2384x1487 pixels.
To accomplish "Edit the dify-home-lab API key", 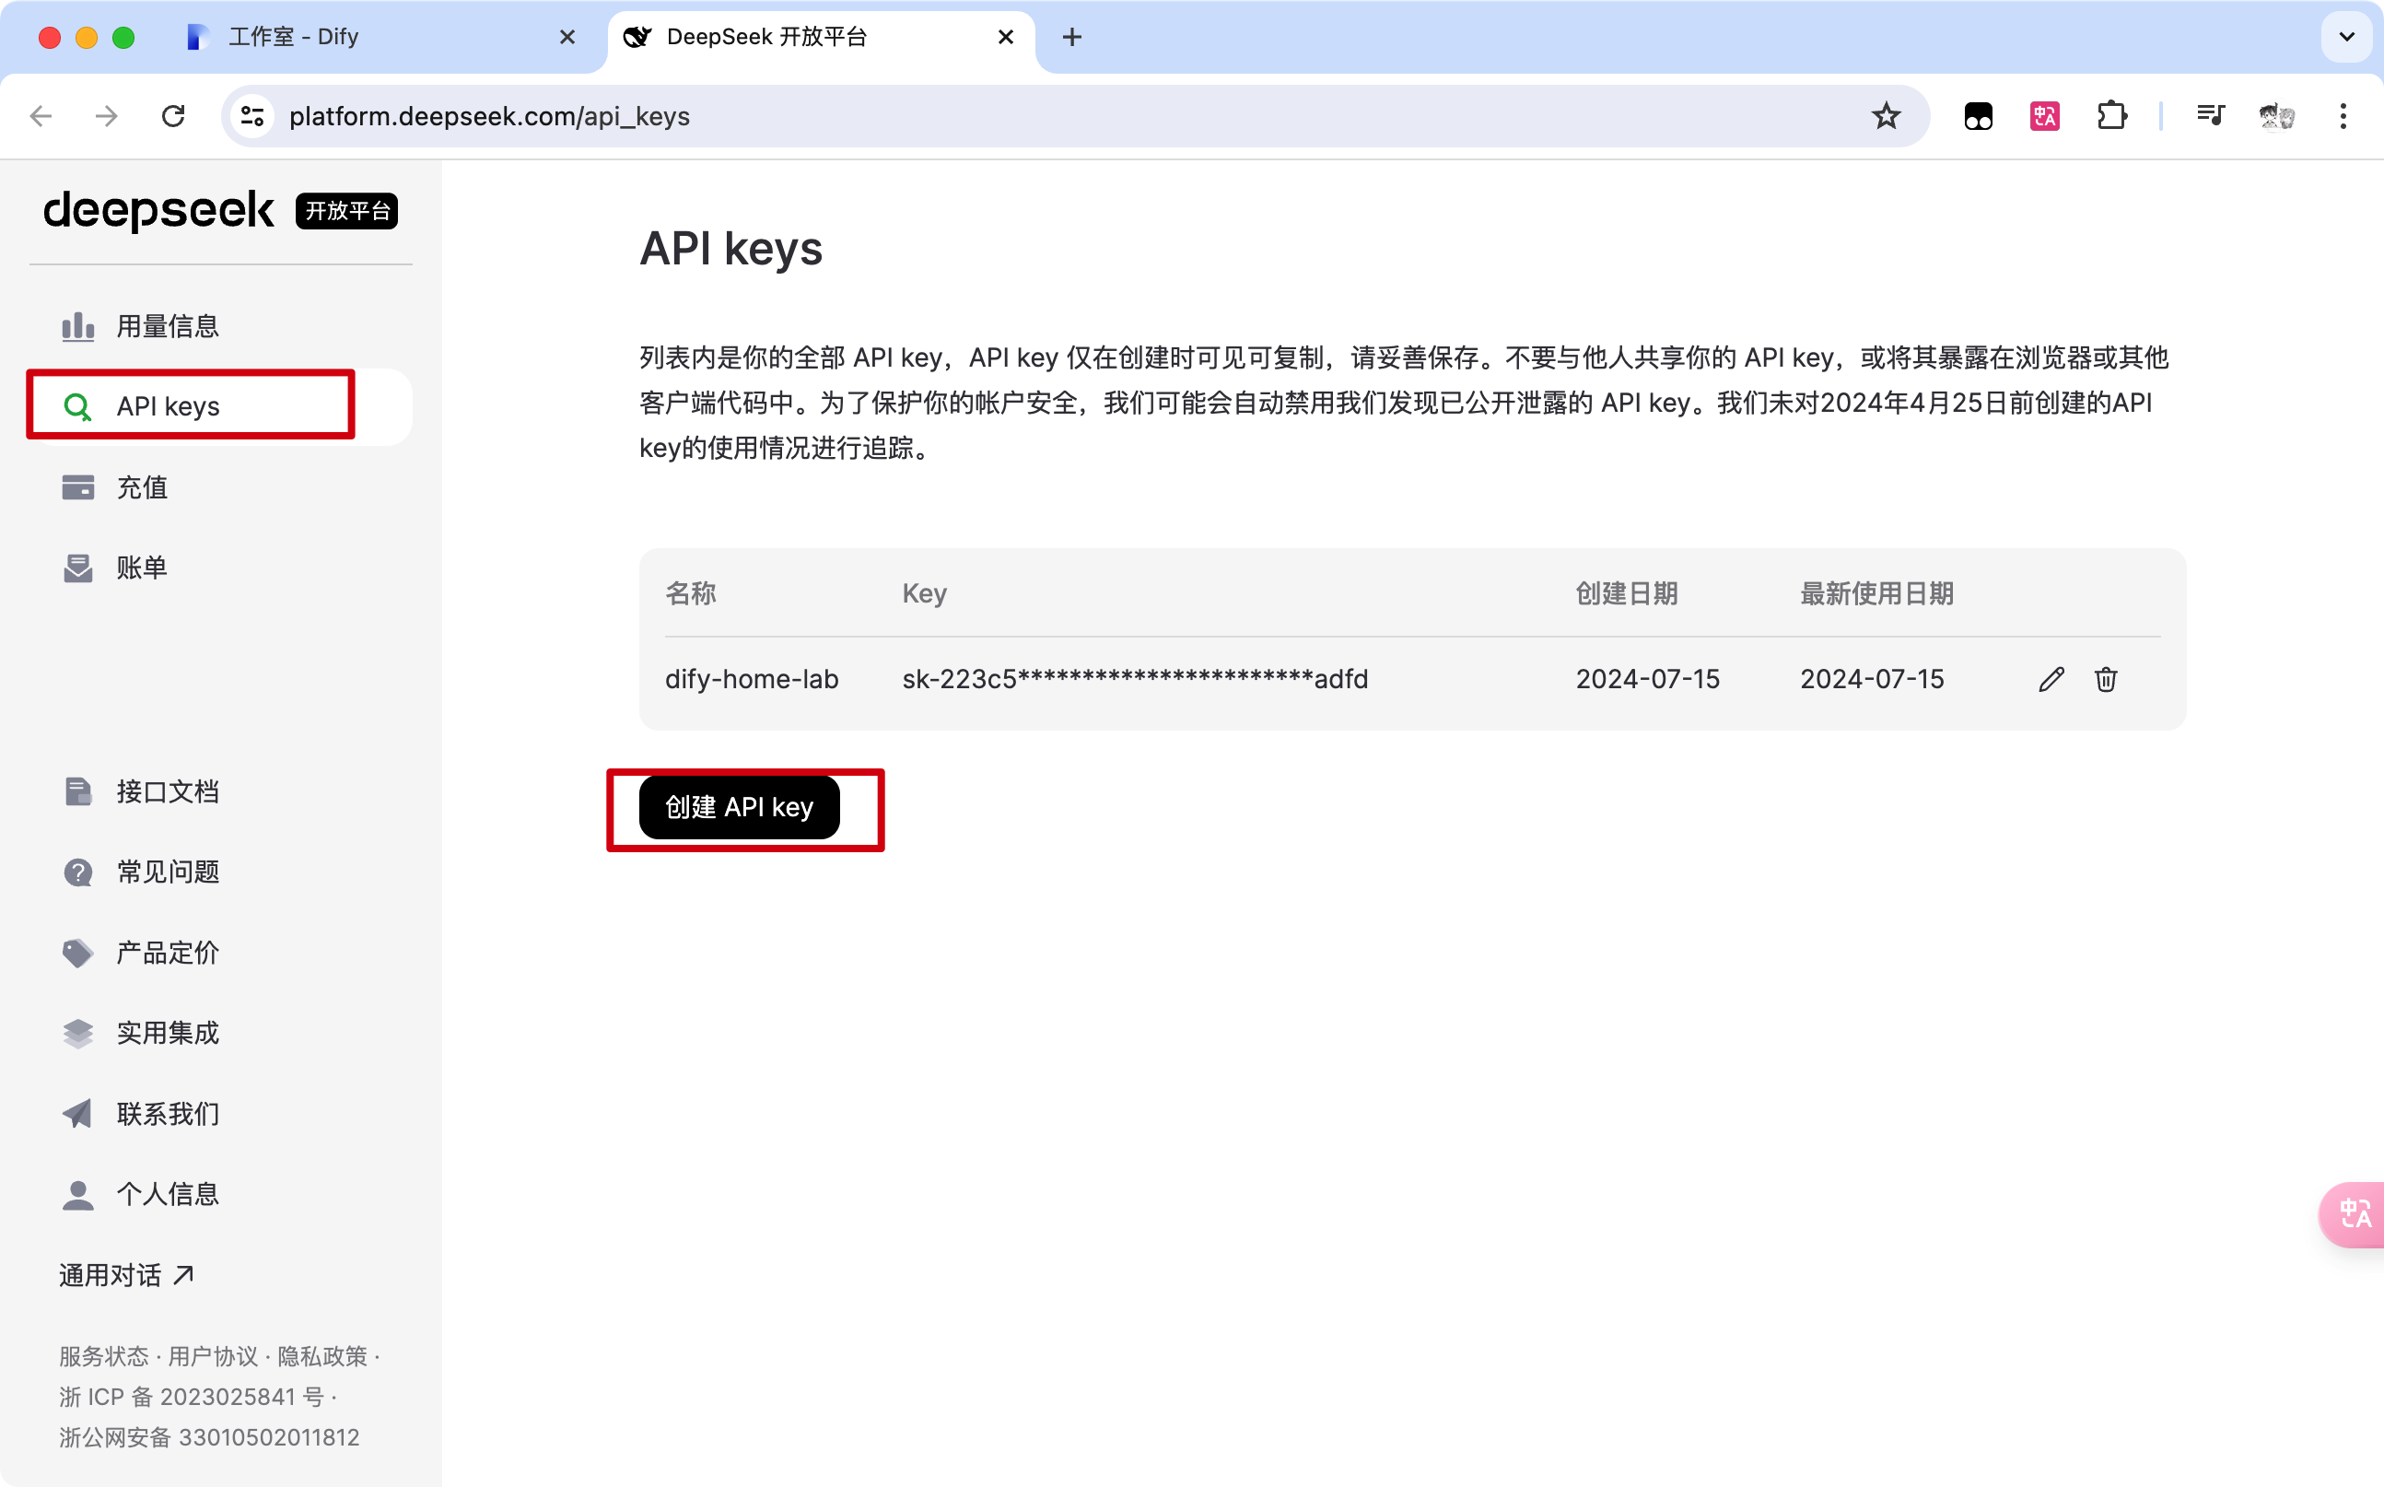I will tap(2051, 679).
